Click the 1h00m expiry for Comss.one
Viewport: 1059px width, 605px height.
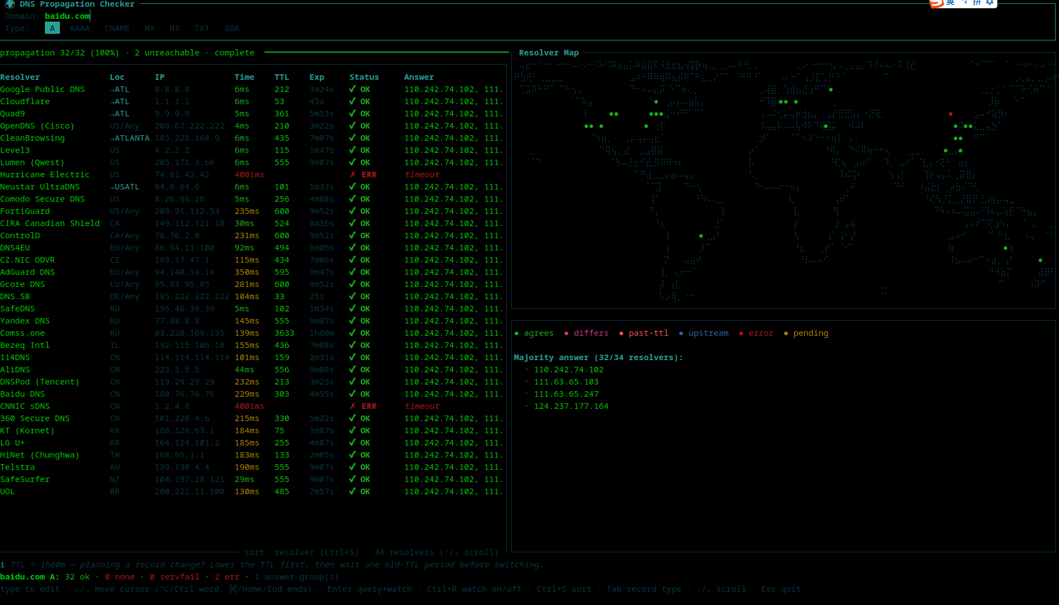point(322,333)
